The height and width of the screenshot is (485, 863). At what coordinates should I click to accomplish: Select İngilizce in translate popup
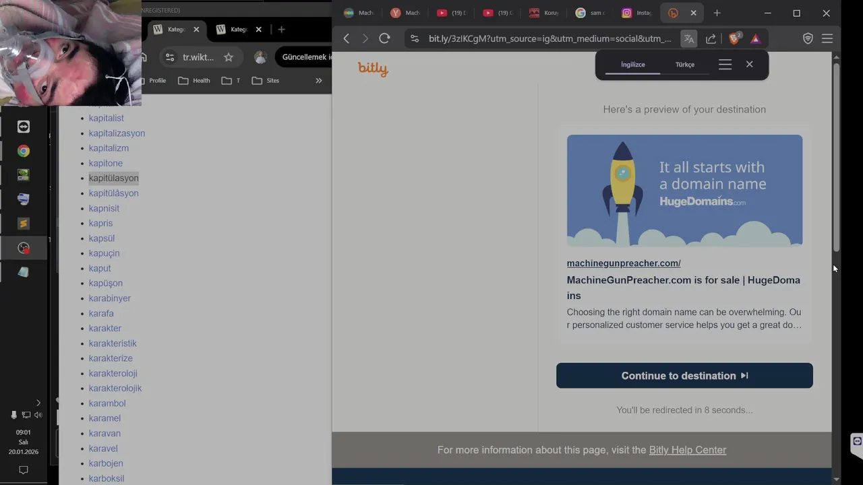click(633, 65)
